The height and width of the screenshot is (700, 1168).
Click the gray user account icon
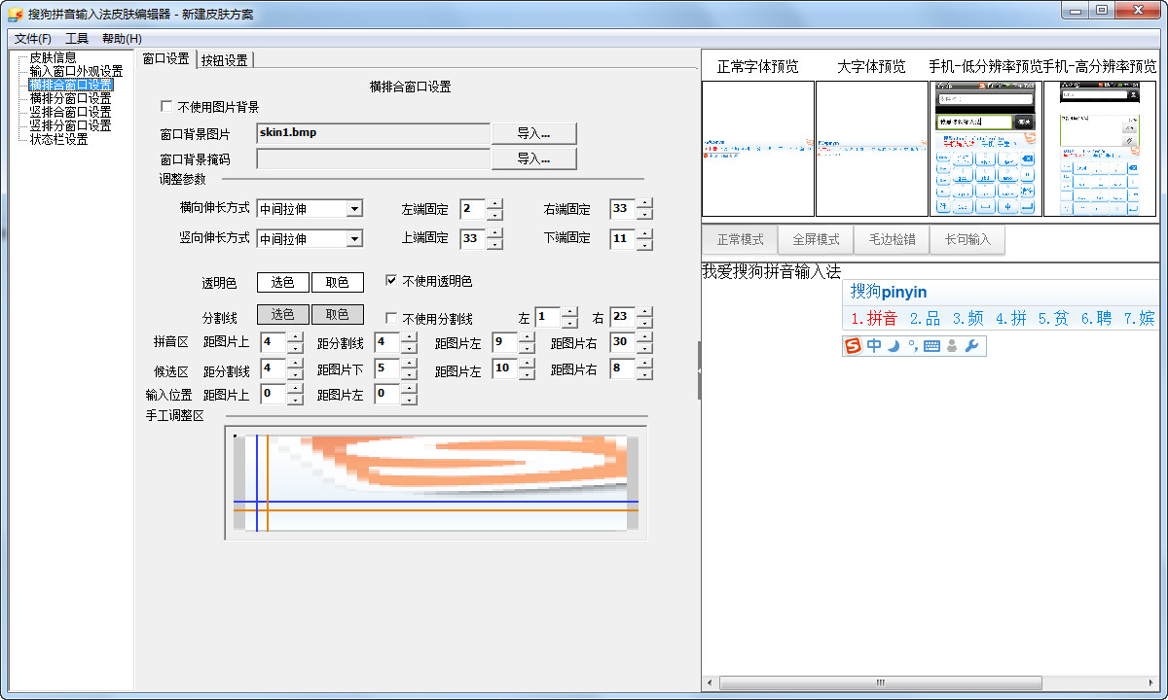pyautogui.click(x=952, y=345)
